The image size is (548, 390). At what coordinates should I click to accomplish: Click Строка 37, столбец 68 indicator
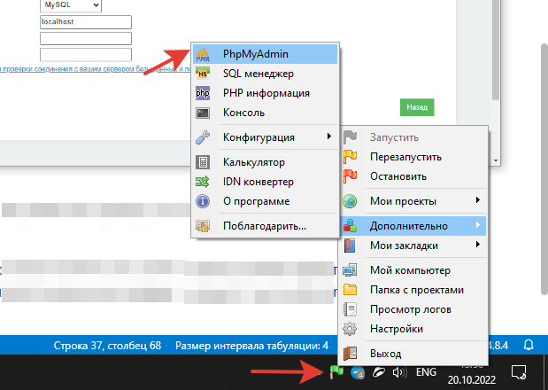coord(107,346)
